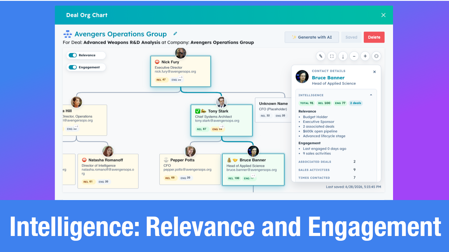Open the Bruce Banner name link
449x252 pixels.
click(328, 78)
